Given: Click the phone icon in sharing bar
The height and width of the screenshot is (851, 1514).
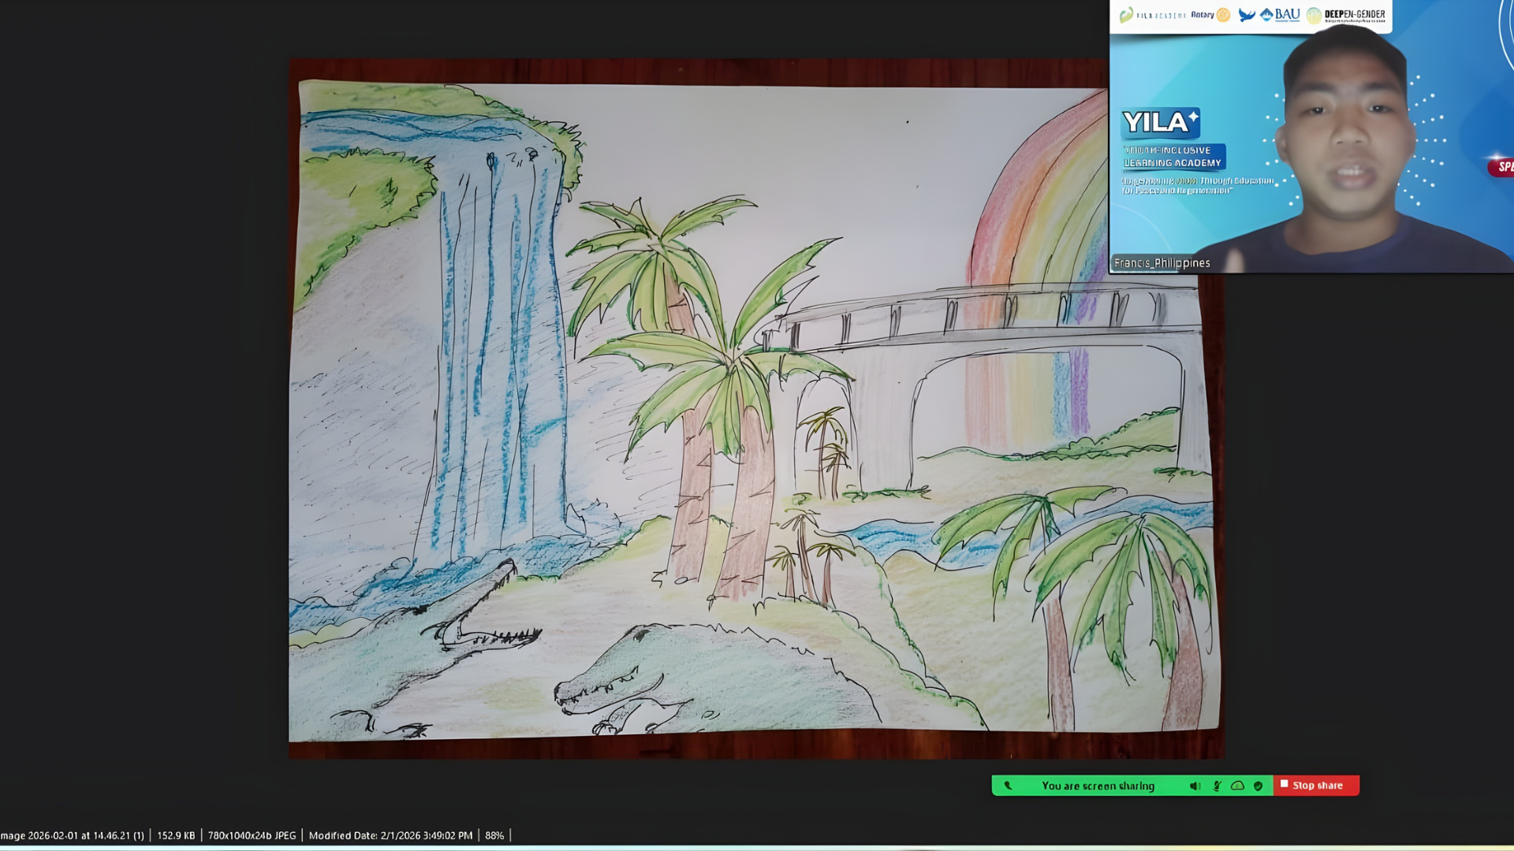Looking at the screenshot, I should [x=1008, y=786].
